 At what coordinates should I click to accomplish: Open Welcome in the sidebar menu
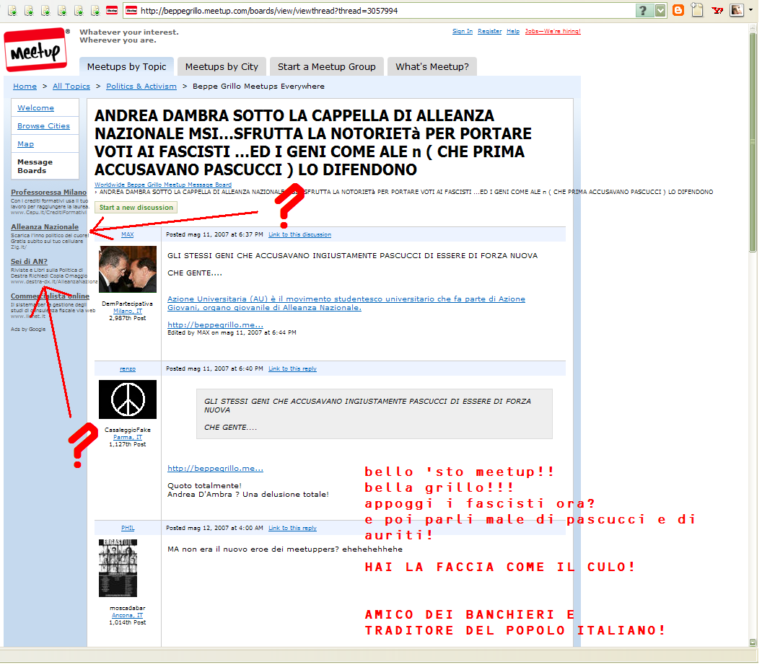(35, 108)
